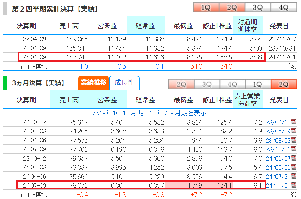The image size is (301, 199).
Task: Select the 第２四半期累計決算【実績】 heading
Action: pos(55,9)
